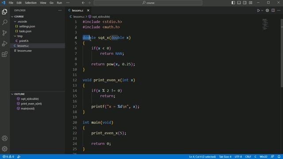Open Customize Layout icon

click(x=251, y=3)
